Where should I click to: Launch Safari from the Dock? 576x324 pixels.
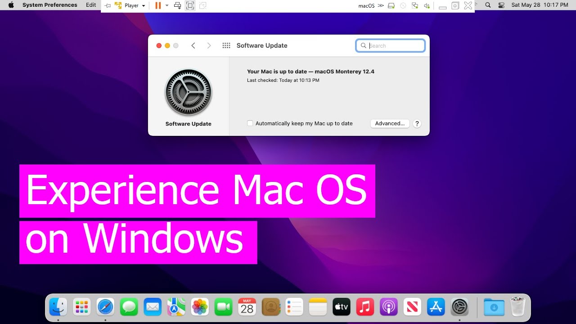[105, 307]
